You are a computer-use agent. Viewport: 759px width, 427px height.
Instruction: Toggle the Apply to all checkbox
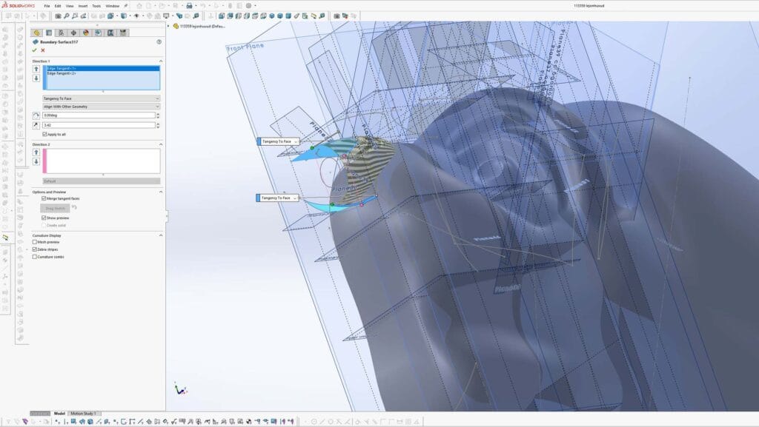[x=45, y=134]
